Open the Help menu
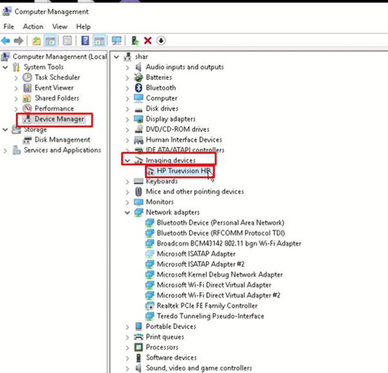 [83, 26]
